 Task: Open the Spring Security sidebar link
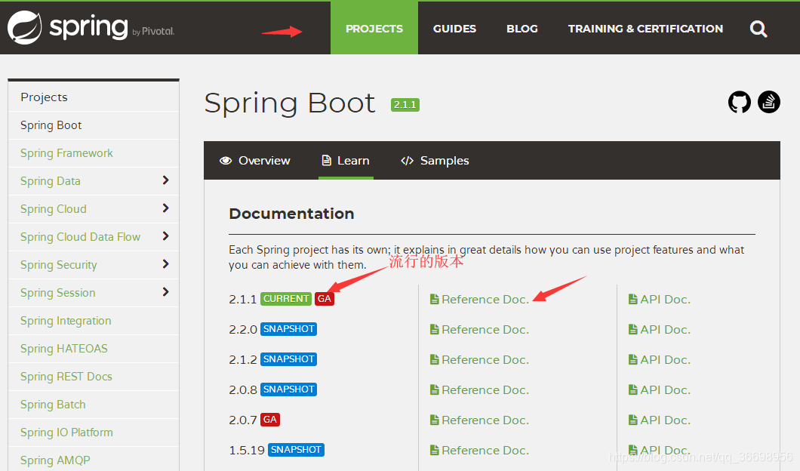tap(58, 265)
